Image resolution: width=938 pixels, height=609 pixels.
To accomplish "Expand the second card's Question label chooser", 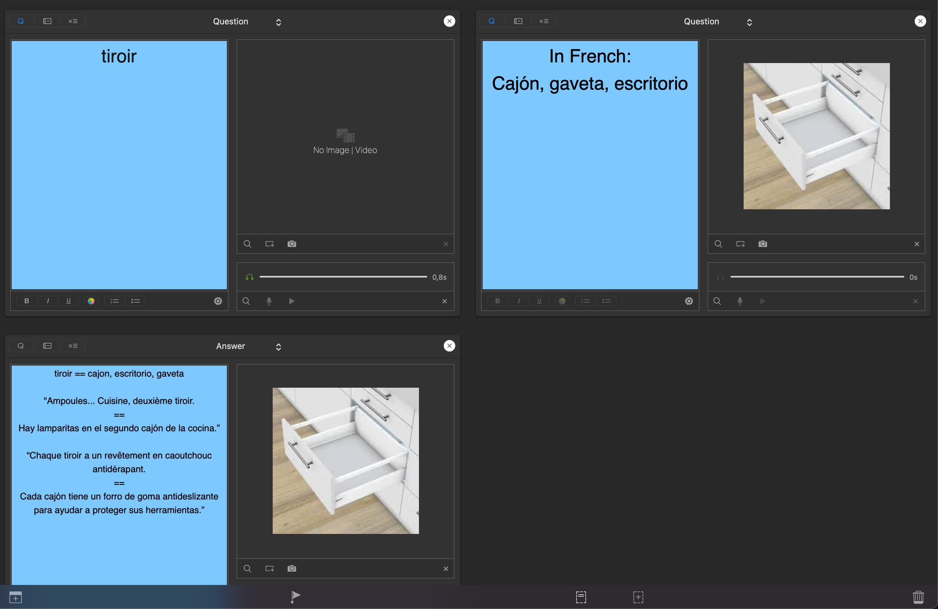I will coord(749,22).
